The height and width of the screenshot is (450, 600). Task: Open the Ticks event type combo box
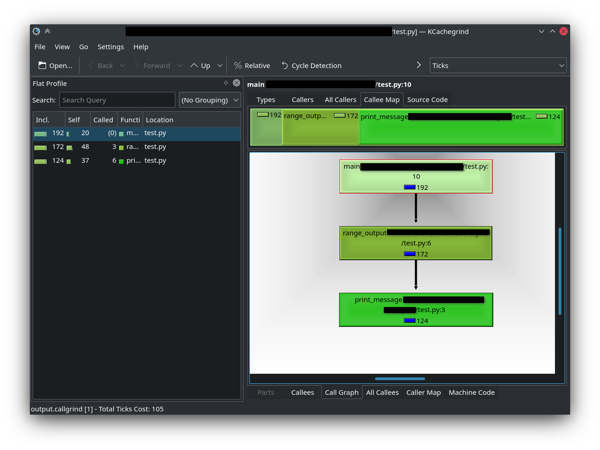coord(498,66)
